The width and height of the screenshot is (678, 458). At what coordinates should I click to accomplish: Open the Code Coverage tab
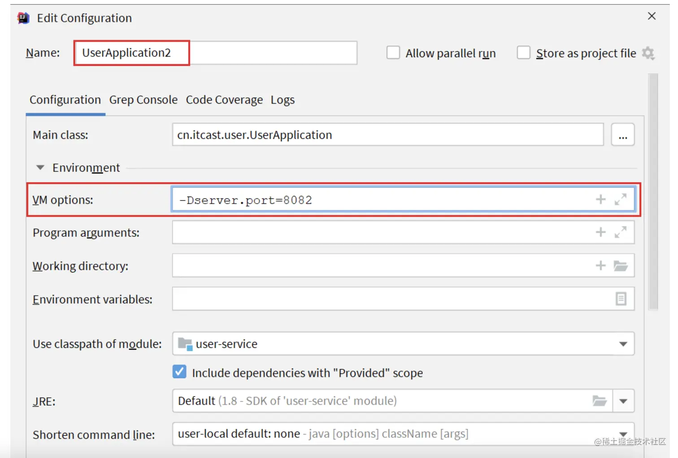click(224, 100)
